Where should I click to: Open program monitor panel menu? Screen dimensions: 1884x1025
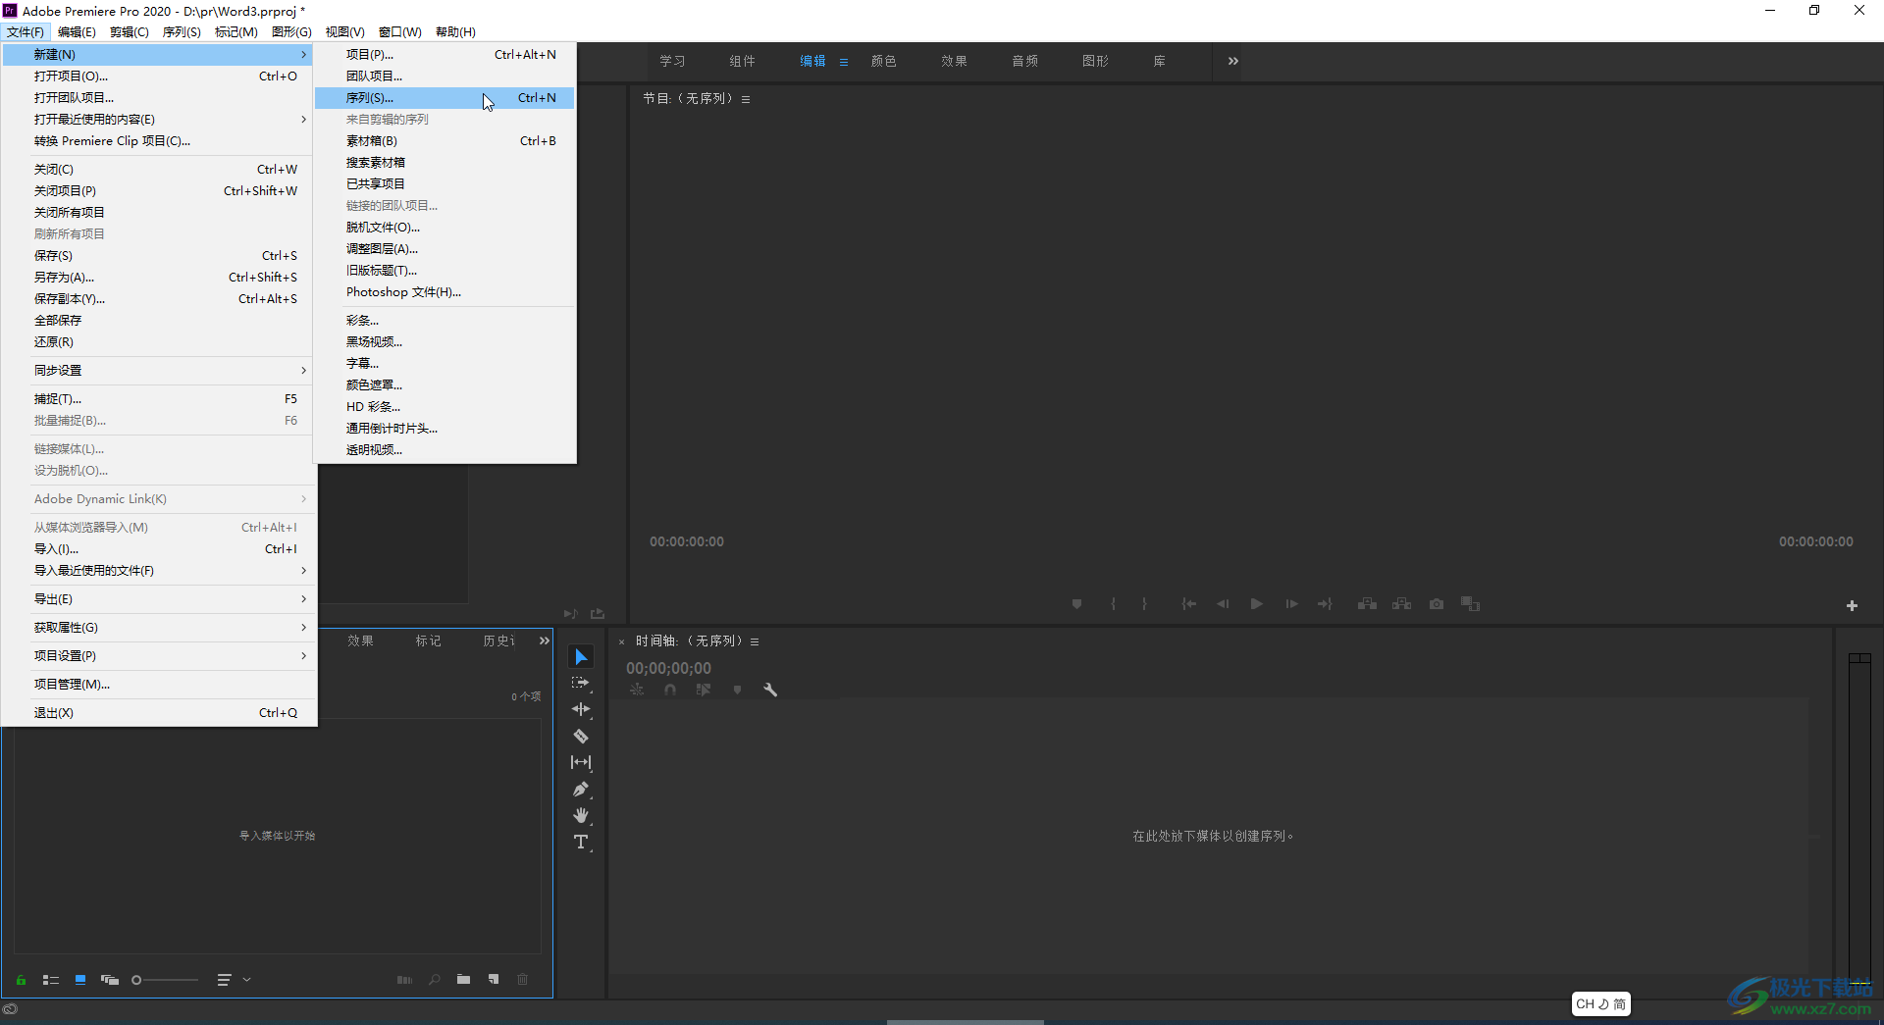click(x=746, y=99)
